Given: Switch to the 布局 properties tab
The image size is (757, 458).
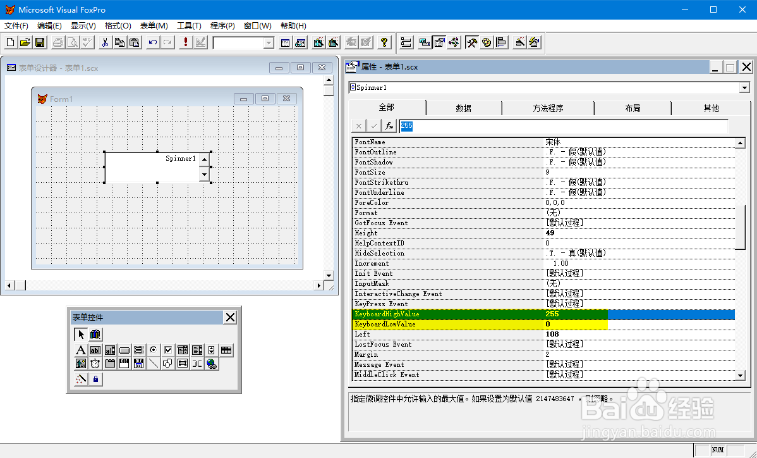Looking at the screenshot, I should 633,108.
